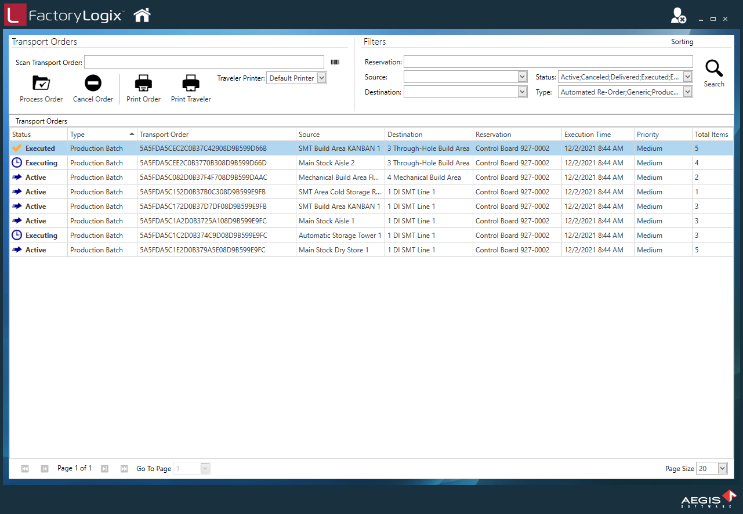Run the filter Search magnifier
743x514 pixels.
point(714,69)
